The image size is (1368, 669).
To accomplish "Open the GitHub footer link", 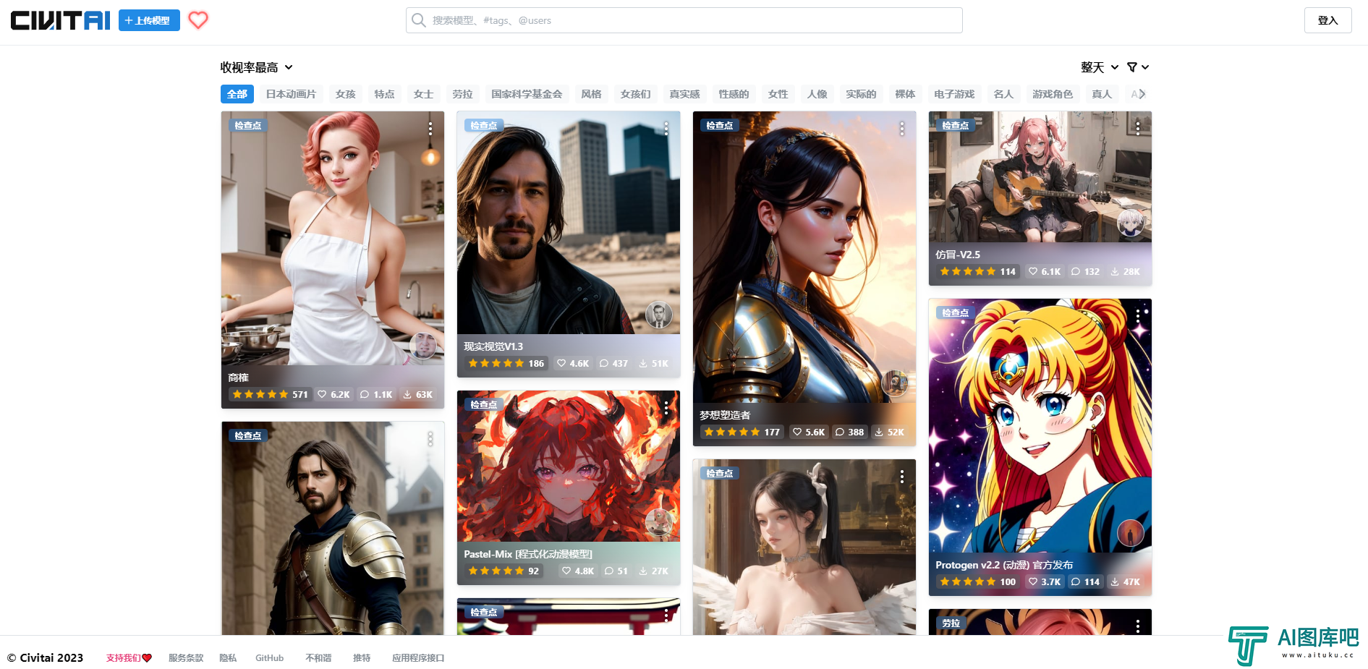I will pyautogui.click(x=269, y=658).
